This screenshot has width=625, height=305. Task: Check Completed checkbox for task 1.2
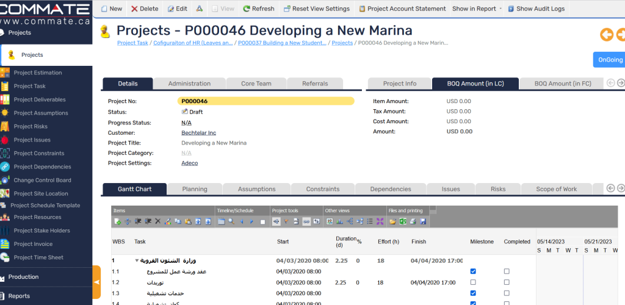[507, 282]
